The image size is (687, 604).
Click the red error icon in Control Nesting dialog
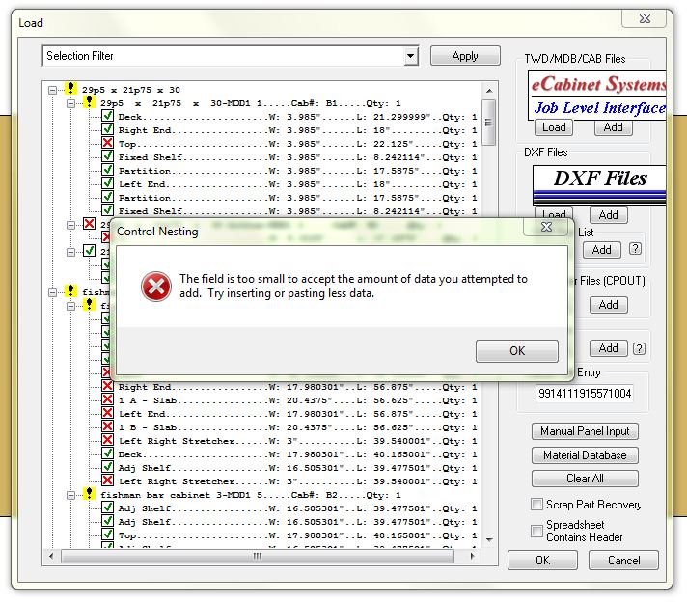pyautogui.click(x=154, y=286)
